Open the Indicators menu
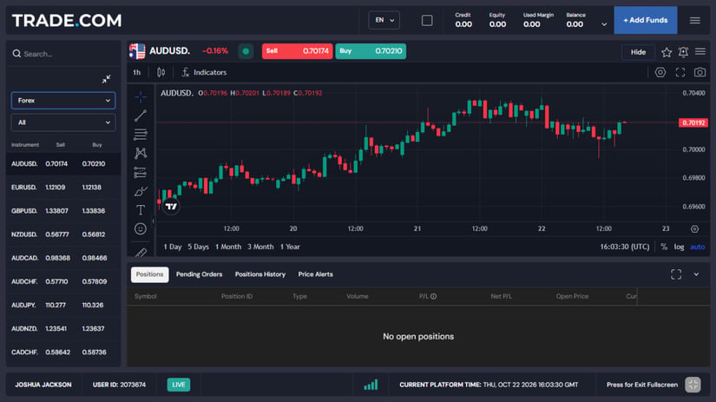Viewport: 716px width, 402px height. pos(204,72)
